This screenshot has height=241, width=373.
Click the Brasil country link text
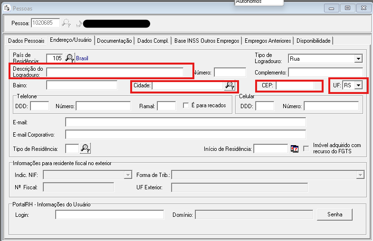(82, 58)
